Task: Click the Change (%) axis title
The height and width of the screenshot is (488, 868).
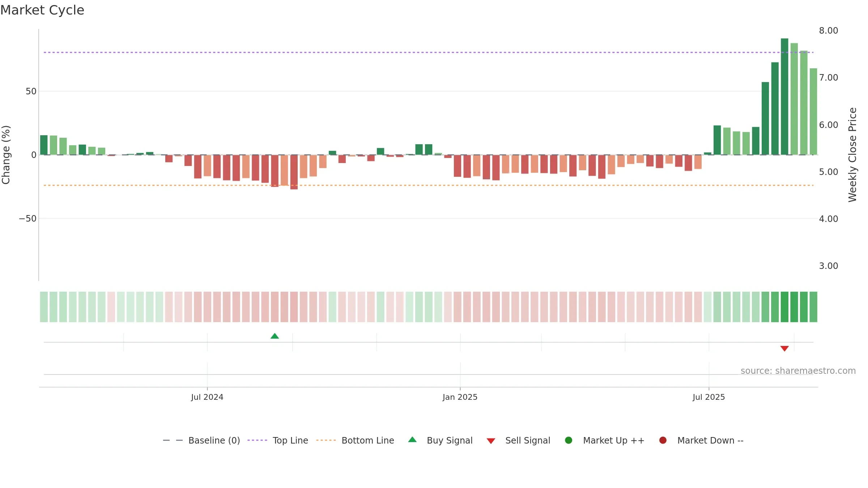Action: (x=6, y=155)
